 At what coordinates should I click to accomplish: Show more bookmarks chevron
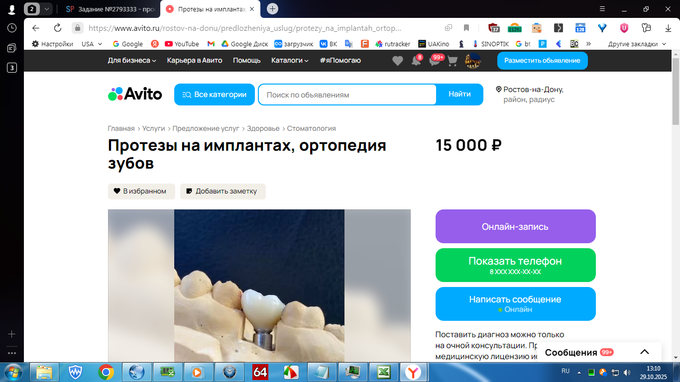pyautogui.click(x=588, y=44)
